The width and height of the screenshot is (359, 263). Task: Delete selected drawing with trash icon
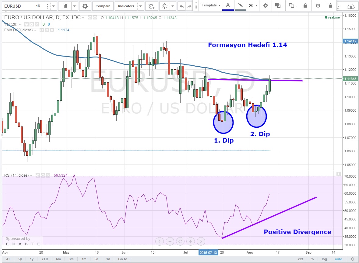tap(330, 5)
